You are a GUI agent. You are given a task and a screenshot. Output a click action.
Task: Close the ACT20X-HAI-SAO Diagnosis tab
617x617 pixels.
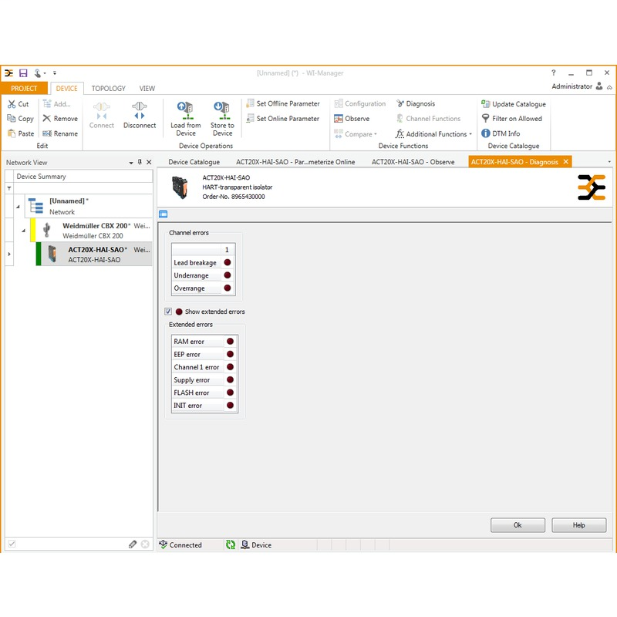pos(566,162)
